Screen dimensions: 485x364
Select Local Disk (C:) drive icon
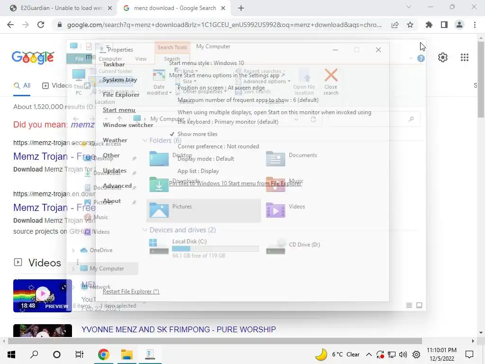(159, 246)
